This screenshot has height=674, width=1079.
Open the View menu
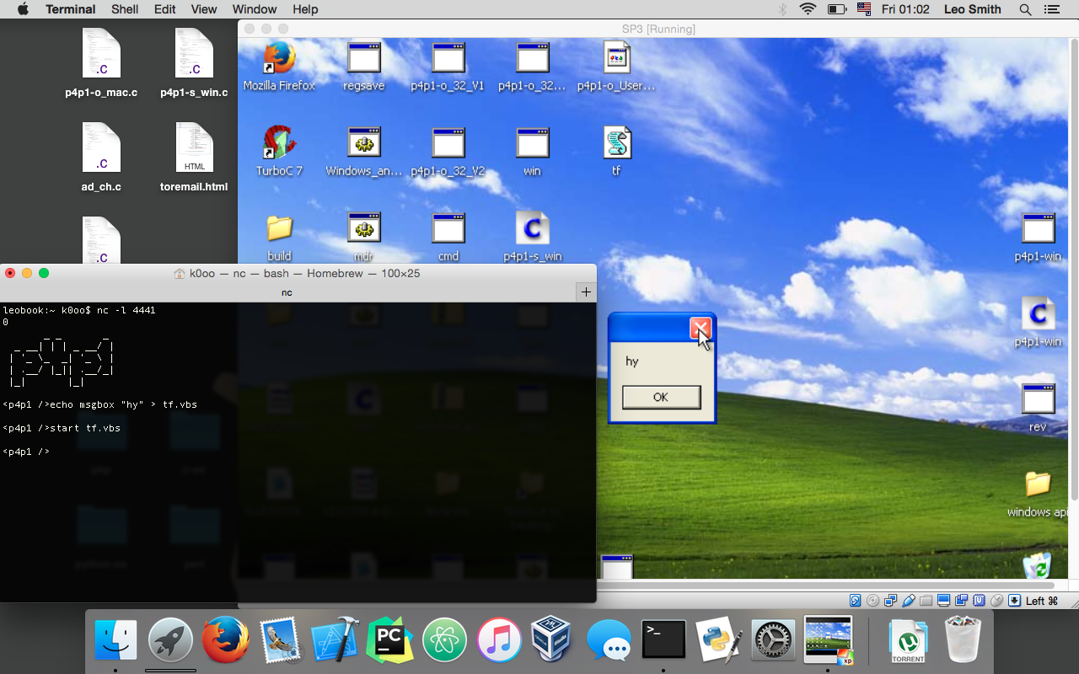click(204, 9)
